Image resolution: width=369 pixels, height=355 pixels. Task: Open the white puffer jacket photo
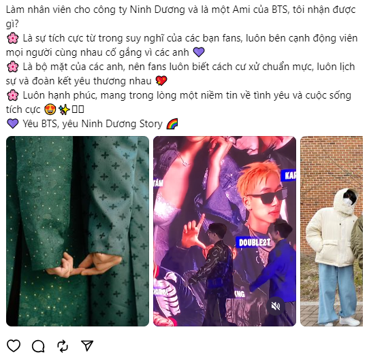tap(332, 231)
